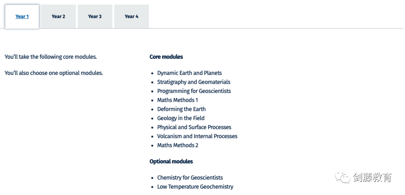
Task: Click the WeChat logo icon in watermark
Action: 343,177
